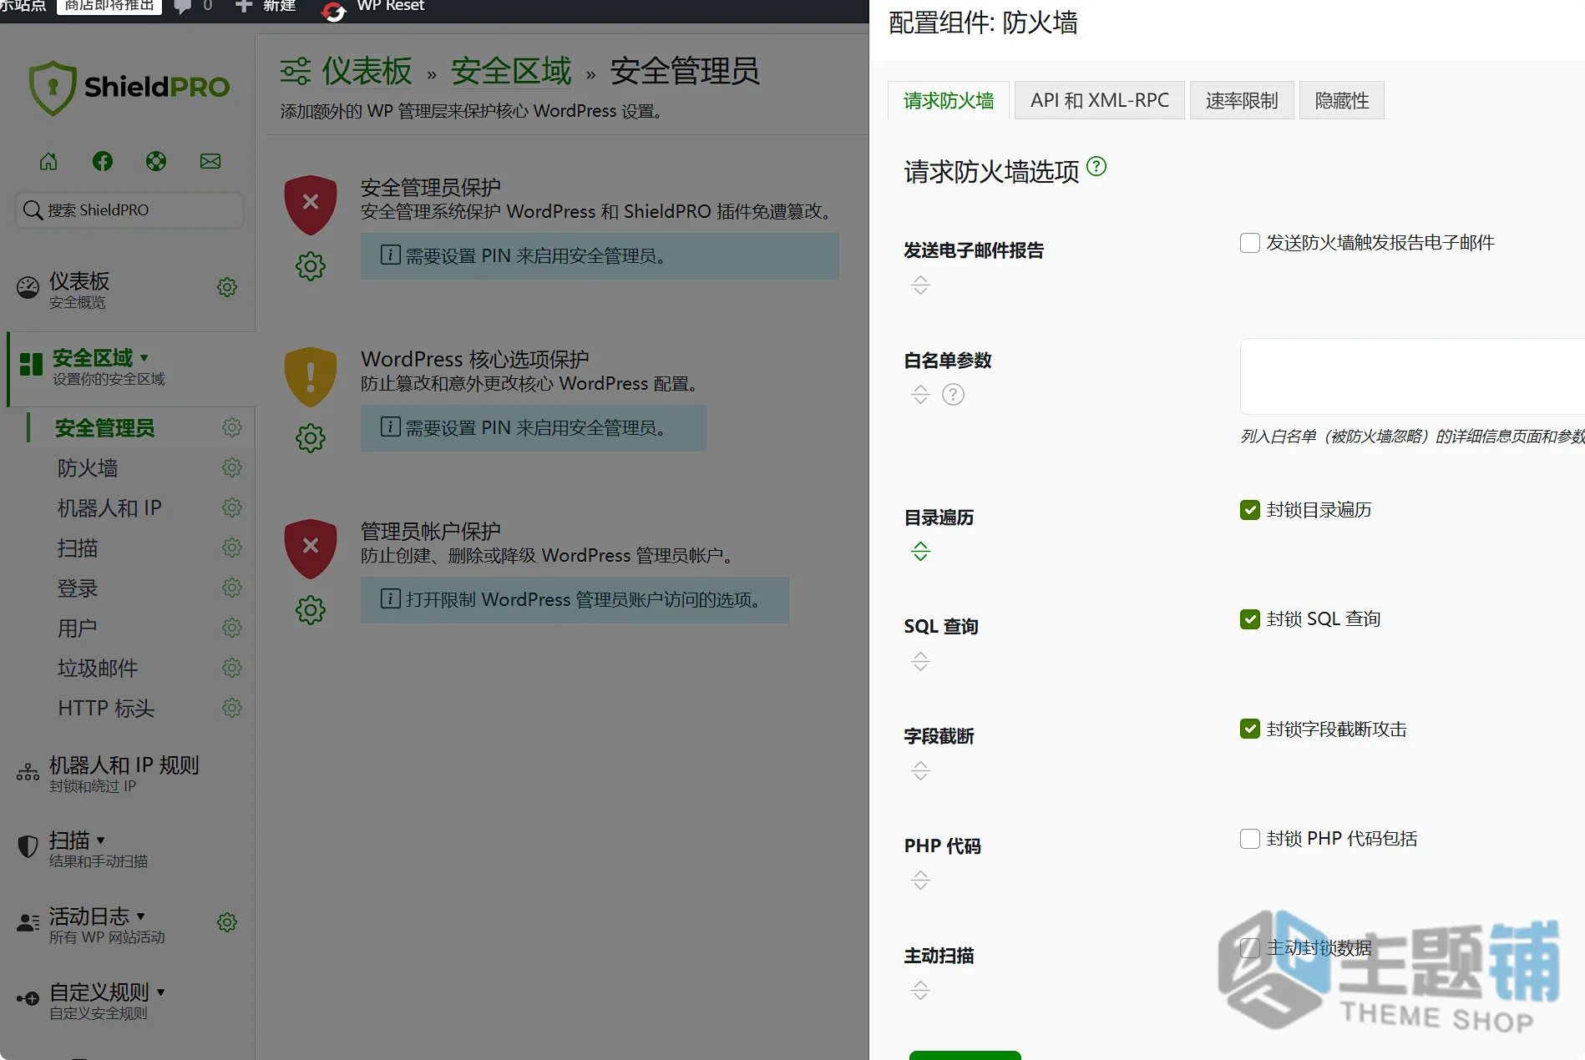1585x1060 pixels.
Task: Open gear icon next to 机器人和 IP
Action: [232, 507]
